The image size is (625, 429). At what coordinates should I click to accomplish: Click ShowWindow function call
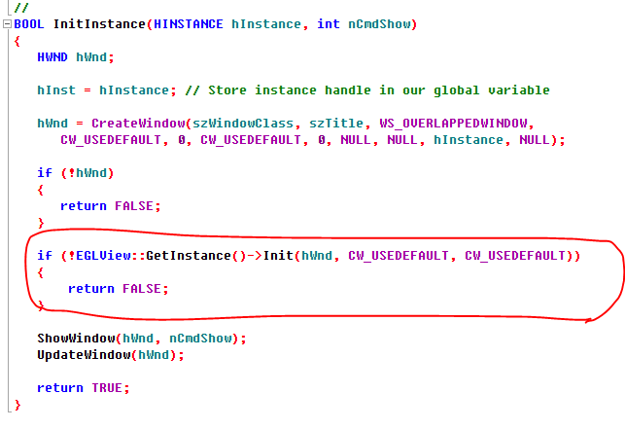pyautogui.click(x=76, y=339)
